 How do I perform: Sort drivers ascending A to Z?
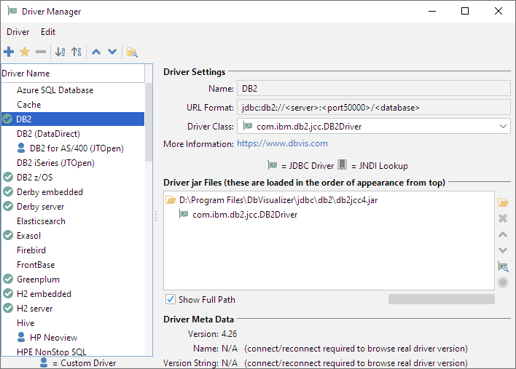pos(60,52)
